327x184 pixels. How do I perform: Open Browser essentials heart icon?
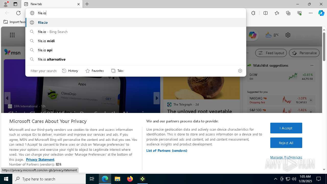point(299,13)
